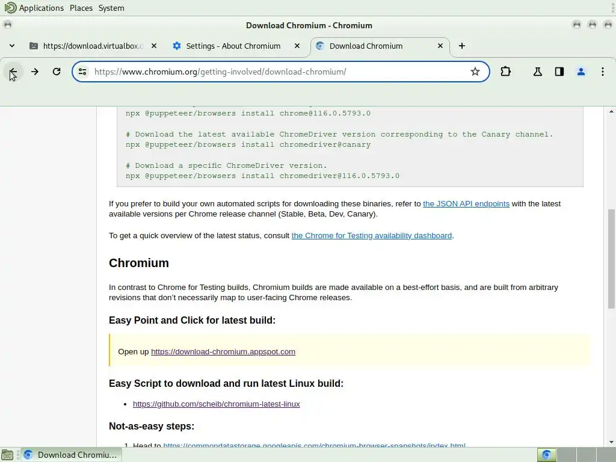Open download-chromium.appspot.com link
This screenshot has width=616, height=462.
pos(223,352)
